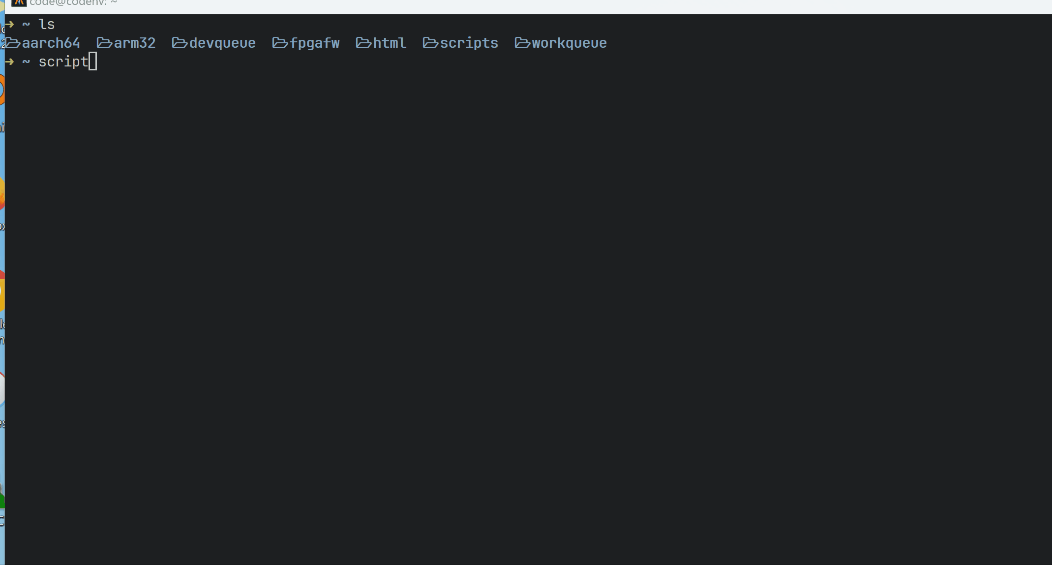Click the window title 'code@codenv: ~'
Image resolution: width=1052 pixels, height=565 pixels.
(73, 3)
